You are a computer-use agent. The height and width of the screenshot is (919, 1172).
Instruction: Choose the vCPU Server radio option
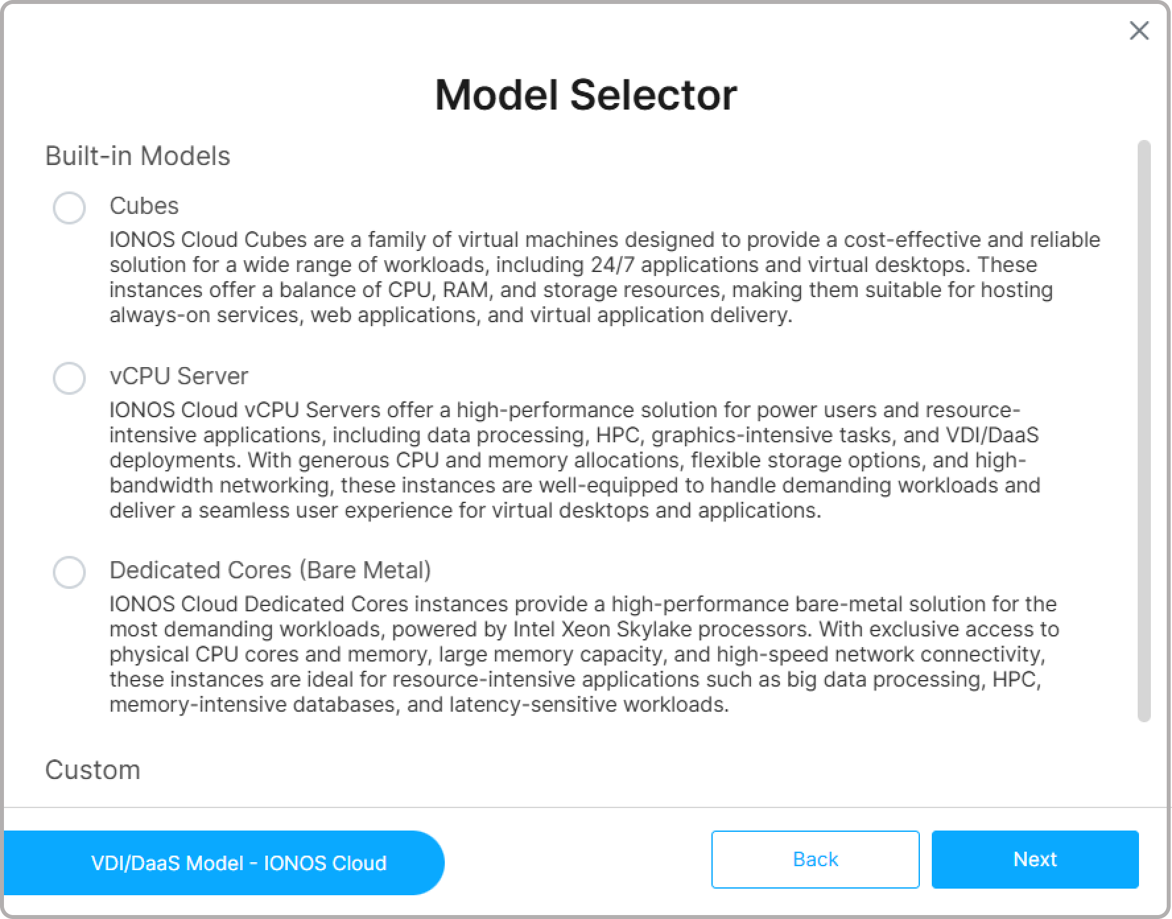point(69,378)
